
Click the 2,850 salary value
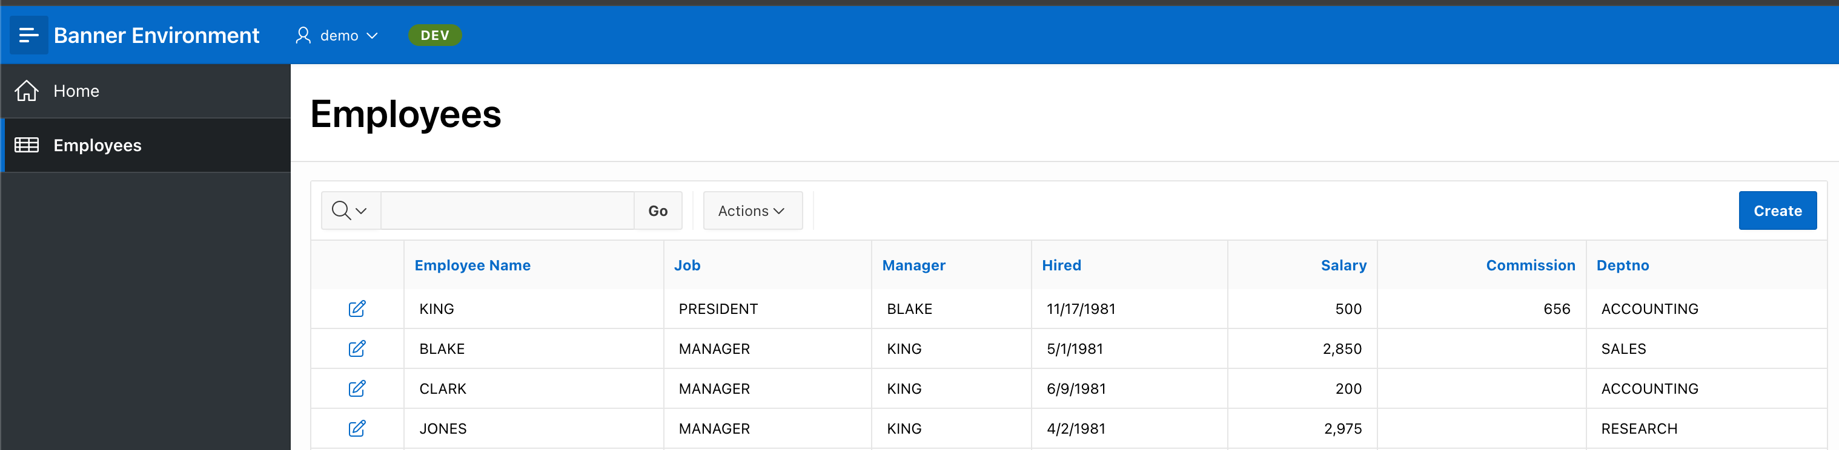(1342, 349)
